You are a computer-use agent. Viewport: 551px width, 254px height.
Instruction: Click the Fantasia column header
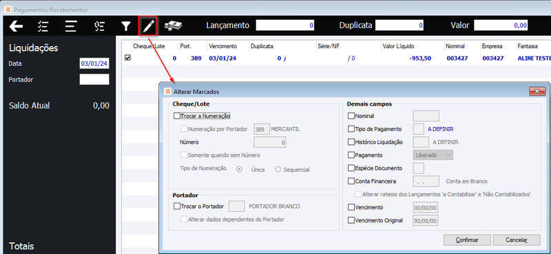tap(528, 46)
